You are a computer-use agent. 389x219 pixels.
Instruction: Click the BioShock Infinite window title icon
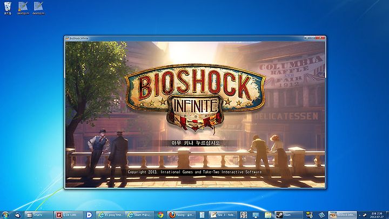point(67,38)
